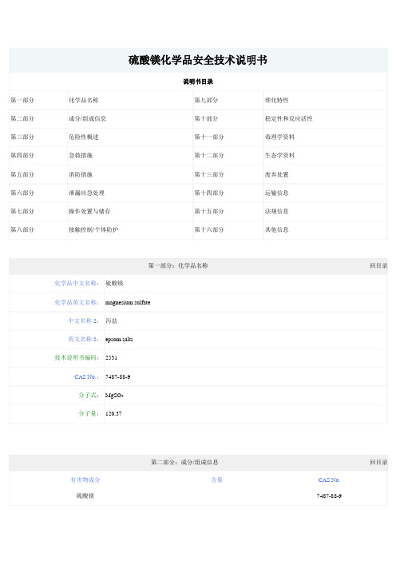Image resolution: width=396 pixels, height=561 pixels.
Task: Click the 说明书目录 heading
Action: pos(198,82)
